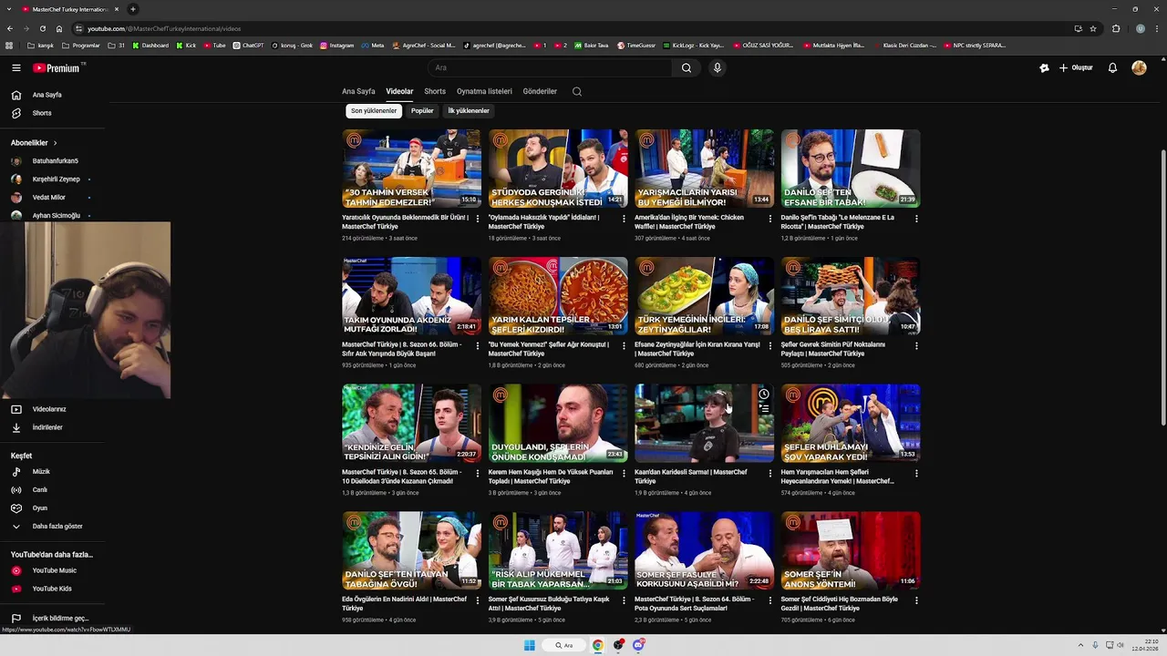The height and width of the screenshot is (656, 1167).
Task: Click the sparkle icon beside Oluştur
Action: pyautogui.click(x=1044, y=67)
